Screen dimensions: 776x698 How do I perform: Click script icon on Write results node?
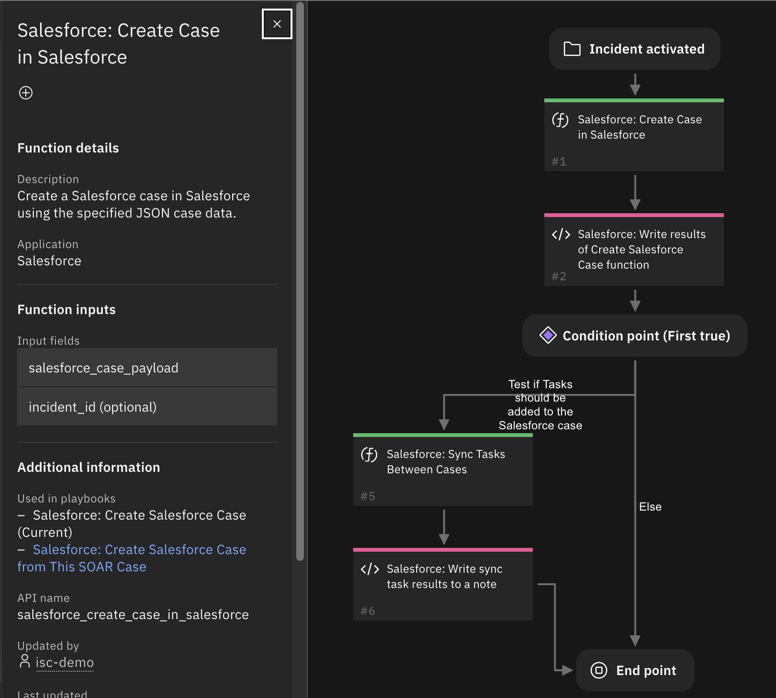pos(560,234)
